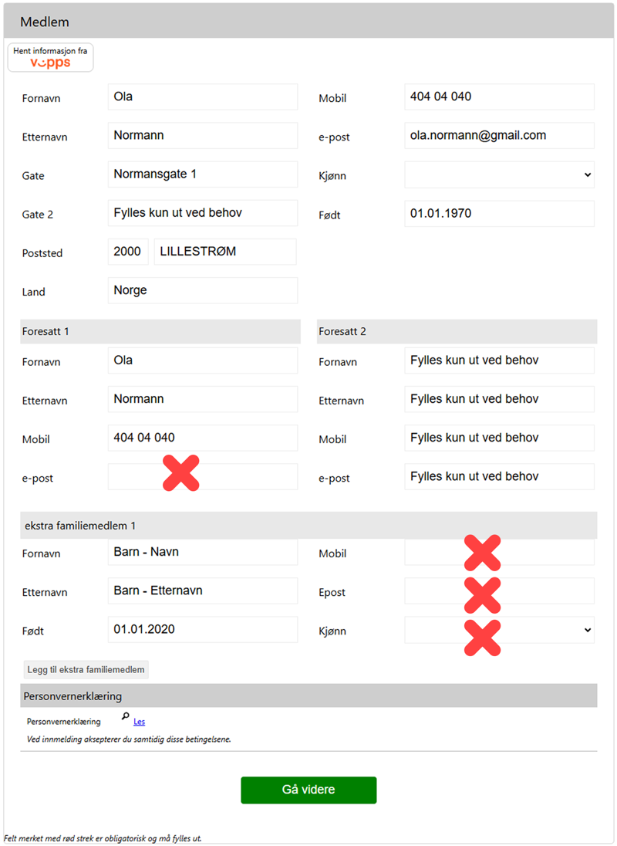
Task: Focus the member e-post field with gmail address
Action: [x=499, y=136]
